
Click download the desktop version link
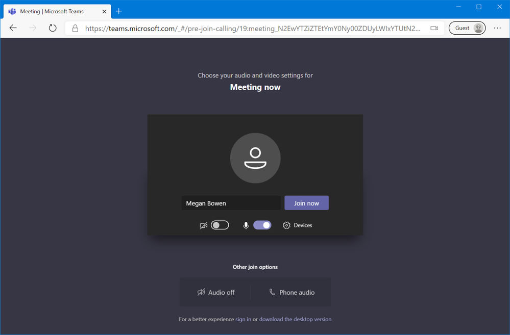[295, 319]
